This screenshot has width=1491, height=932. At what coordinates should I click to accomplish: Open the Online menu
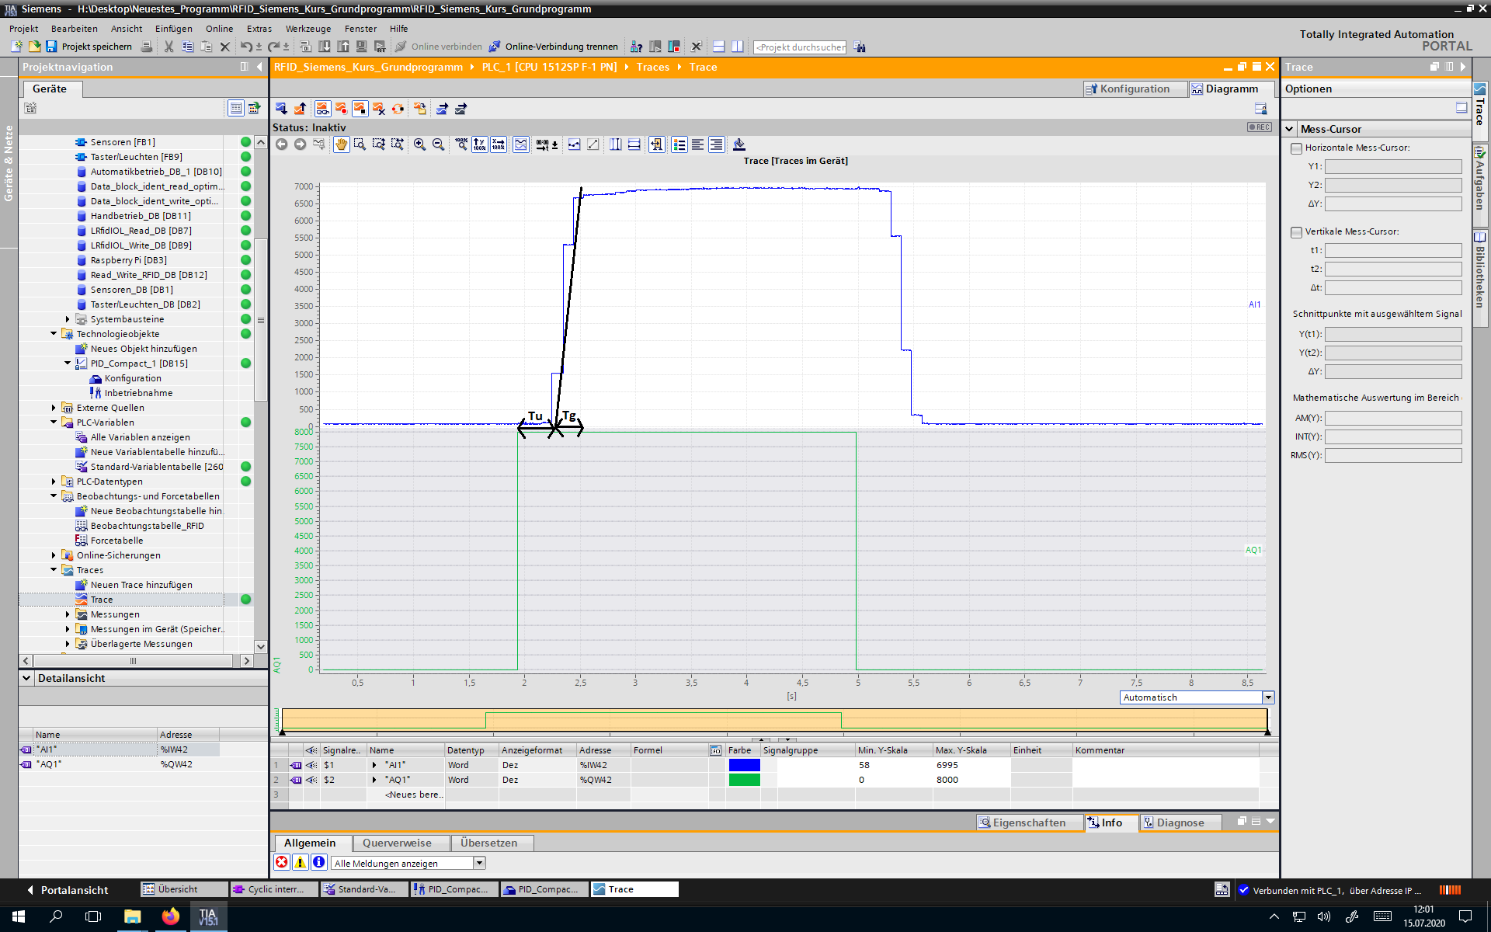pos(219,29)
